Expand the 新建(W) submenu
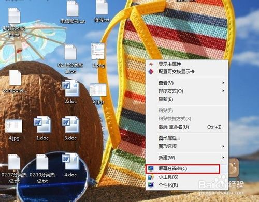This screenshot has height=202, width=259. pyautogui.click(x=187, y=158)
